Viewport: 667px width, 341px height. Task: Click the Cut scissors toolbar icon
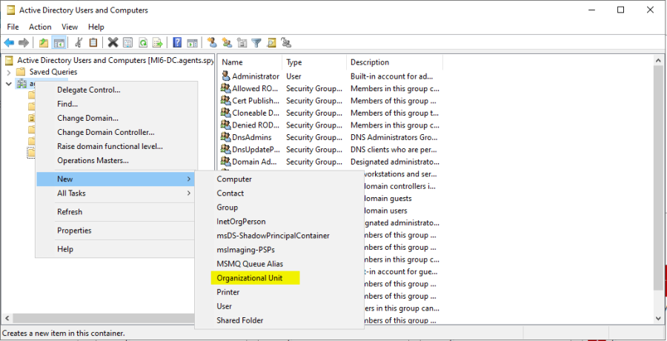(x=78, y=43)
